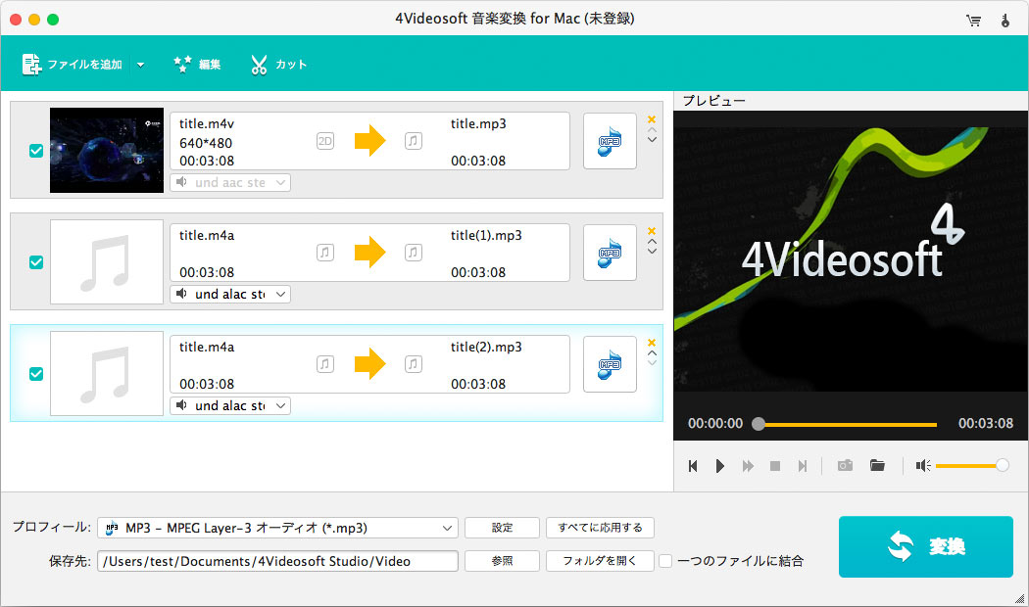The image size is (1029, 607).
Task: Uncheck the title(1).mp3 row checkbox
Action: coord(36,262)
